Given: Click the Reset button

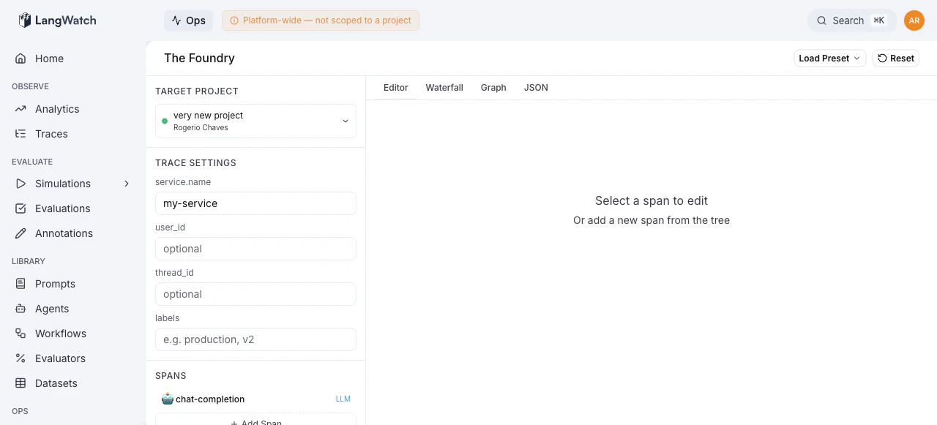Looking at the screenshot, I should coord(895,58).
